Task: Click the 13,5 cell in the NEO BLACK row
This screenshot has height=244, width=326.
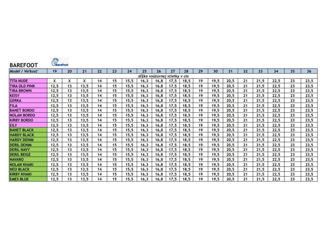Action: 84,169
